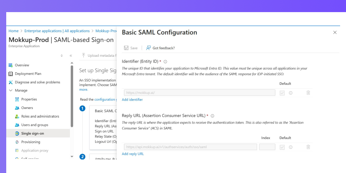The image size is (346, 173).
Task: Click info icon beside Reply URL heading
Action: (x=212, y=116)
